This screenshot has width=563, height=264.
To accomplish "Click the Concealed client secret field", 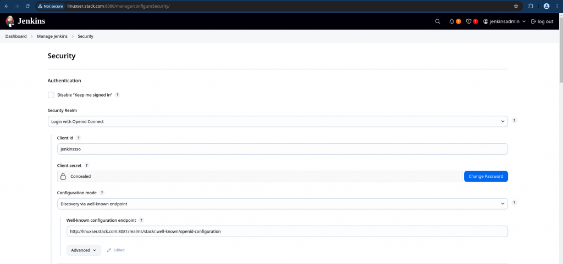I will [260, 176].
